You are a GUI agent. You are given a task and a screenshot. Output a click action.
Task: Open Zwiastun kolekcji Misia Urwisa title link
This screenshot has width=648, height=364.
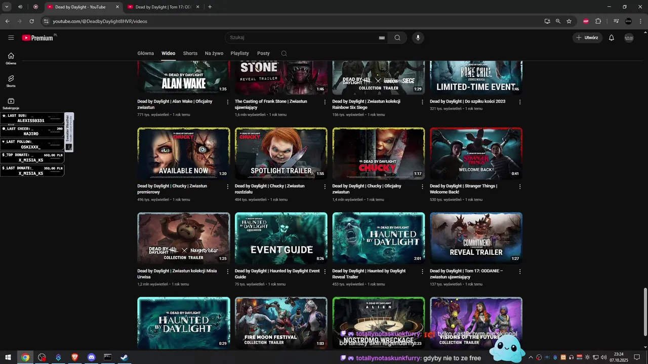click(x=177, y=274)
